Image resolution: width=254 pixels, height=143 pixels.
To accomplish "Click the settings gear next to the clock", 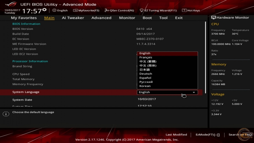I will pyautogui.click(x=44, y=10).
